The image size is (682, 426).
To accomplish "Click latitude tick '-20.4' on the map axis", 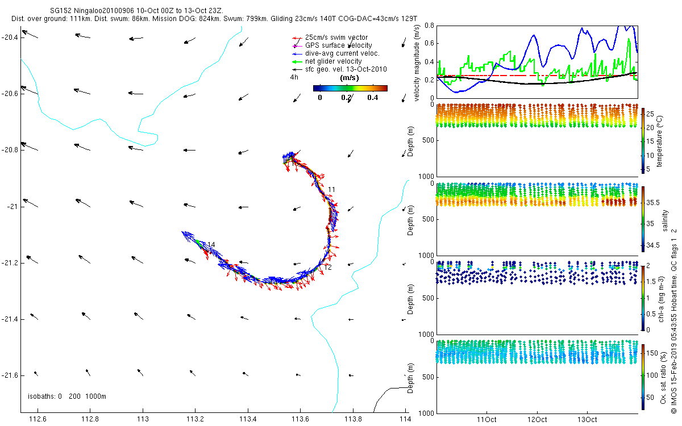I will 10,37.
